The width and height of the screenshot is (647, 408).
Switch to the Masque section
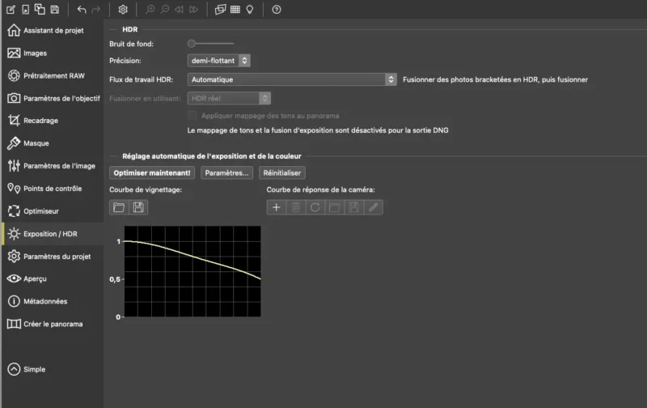pos(53,143)
